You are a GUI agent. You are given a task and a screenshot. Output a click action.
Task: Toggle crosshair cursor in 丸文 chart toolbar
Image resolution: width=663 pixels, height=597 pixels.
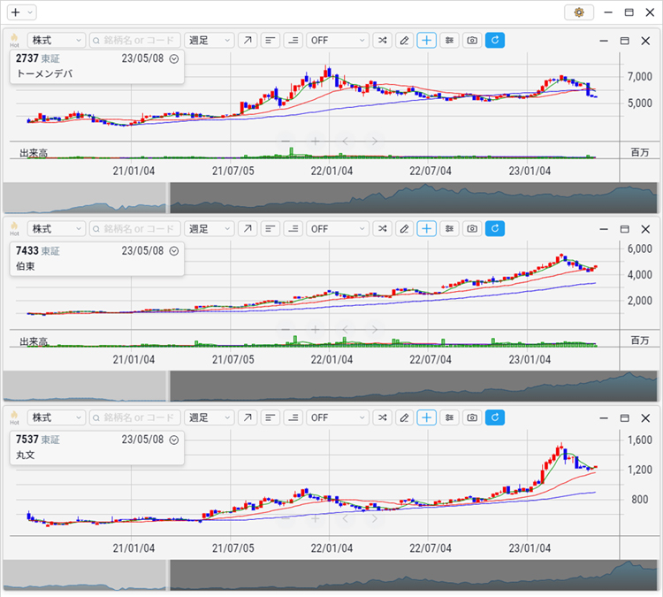[427, 417]
